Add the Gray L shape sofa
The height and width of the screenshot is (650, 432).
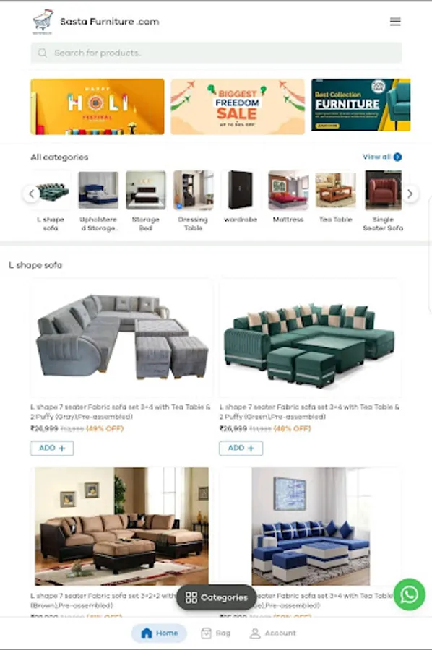[52, 448]
